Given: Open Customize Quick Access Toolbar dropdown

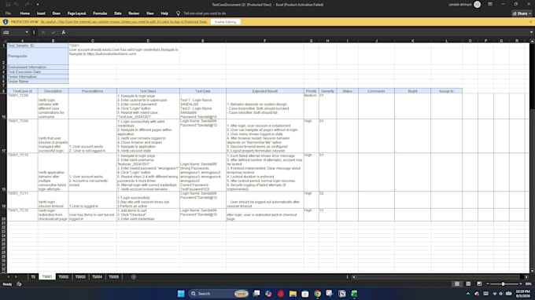Looking at the screenshot, I should [x=38, y=5].
